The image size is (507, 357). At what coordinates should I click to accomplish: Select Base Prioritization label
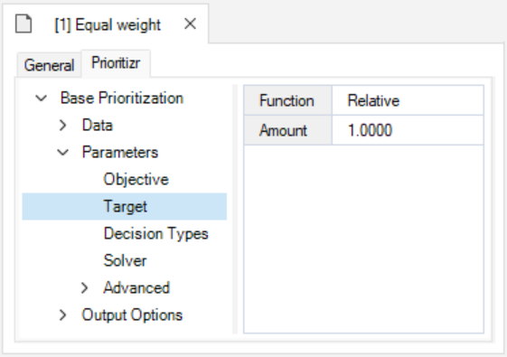point(122,98)
